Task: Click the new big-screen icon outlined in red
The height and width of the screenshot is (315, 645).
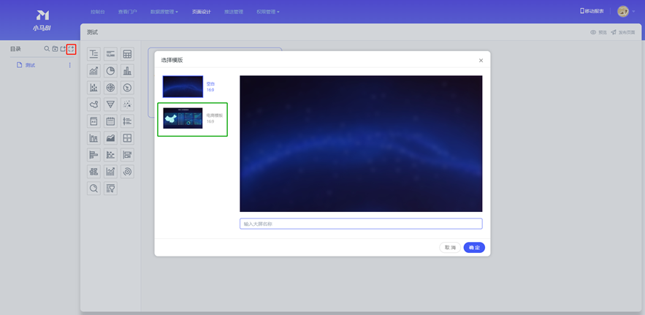Action: tap(71, 49)
